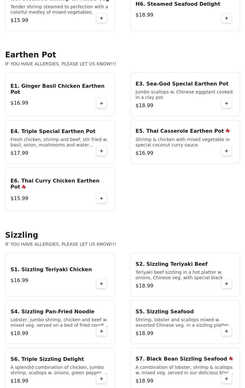This screenshot has height=388, width=245.
Task: Add E4 Triple Special Earthen Pot to cart
Action: coord(101,151)
